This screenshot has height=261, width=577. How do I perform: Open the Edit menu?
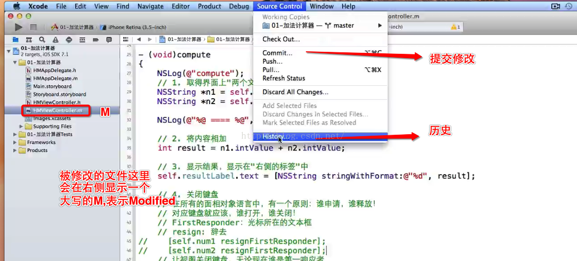pos(80,6)
